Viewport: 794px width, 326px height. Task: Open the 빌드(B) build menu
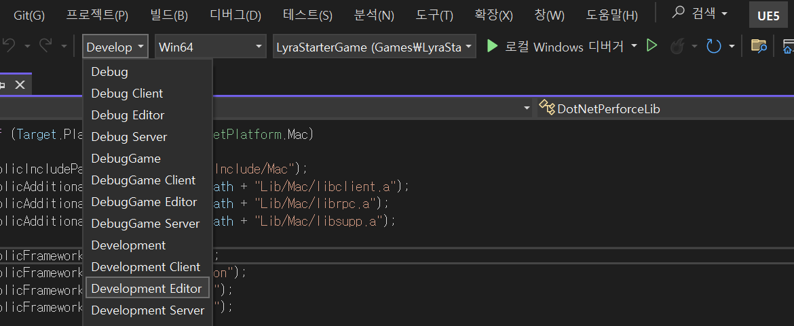[x=170, y=15]
